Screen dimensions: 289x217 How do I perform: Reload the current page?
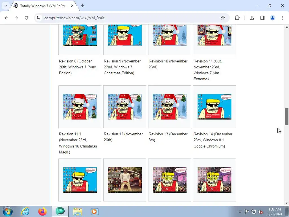27,18
